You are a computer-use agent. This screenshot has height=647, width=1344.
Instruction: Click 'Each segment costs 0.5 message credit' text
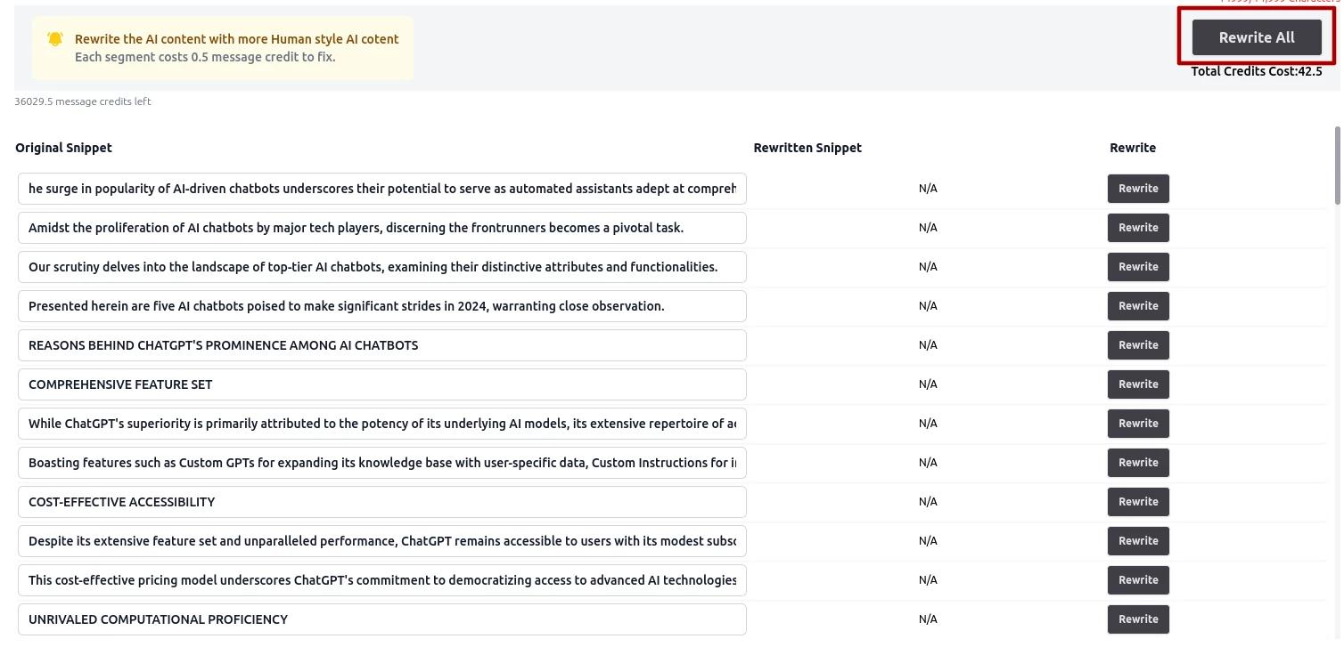pos(205,57)
